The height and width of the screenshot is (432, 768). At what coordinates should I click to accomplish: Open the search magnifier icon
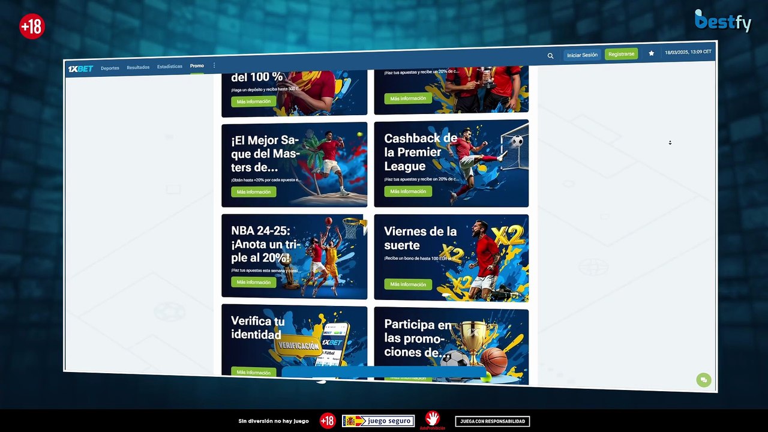[x=550, y=56]
